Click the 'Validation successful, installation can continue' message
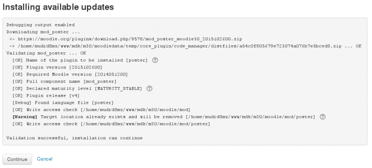Screen dimensions: 372x168 tap(74, 138)
